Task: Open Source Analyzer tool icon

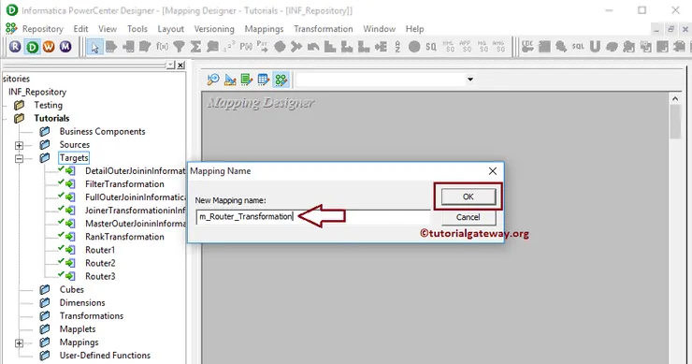Action: [213, 80]
